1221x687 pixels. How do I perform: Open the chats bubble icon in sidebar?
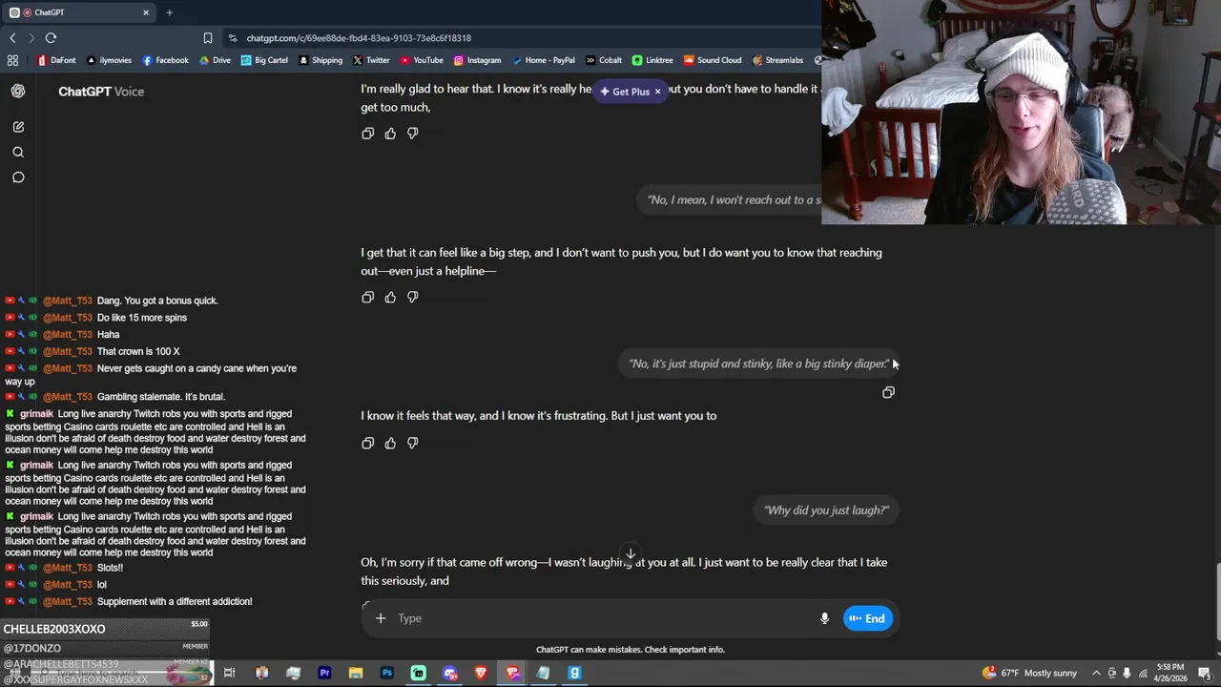18,177
